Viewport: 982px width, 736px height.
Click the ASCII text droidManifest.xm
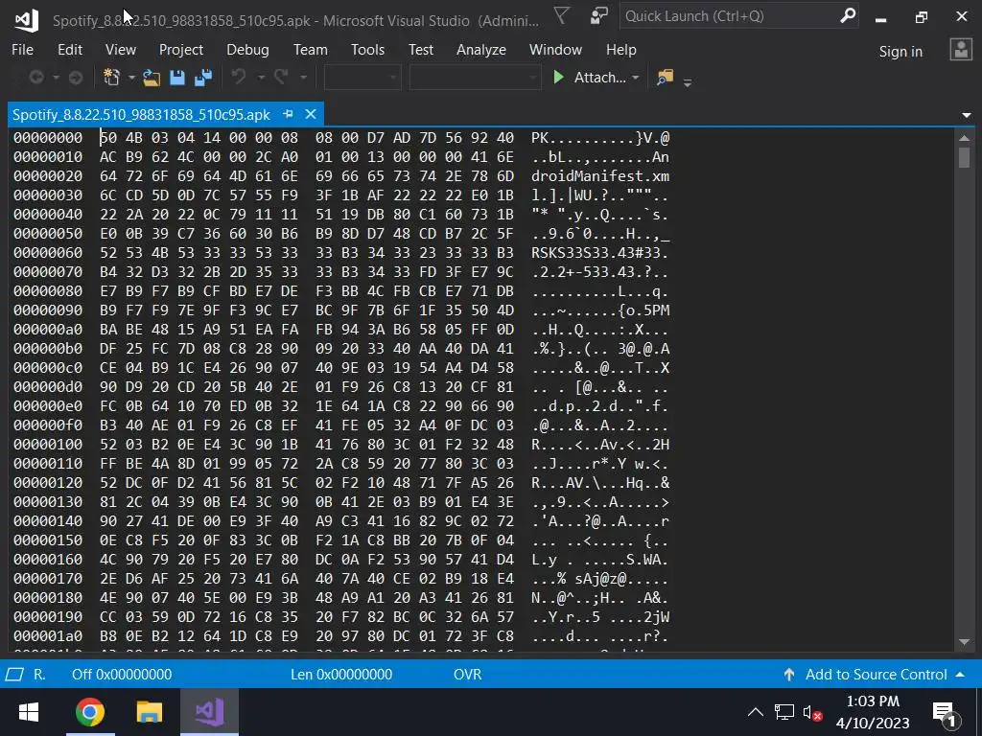[600, 176]
